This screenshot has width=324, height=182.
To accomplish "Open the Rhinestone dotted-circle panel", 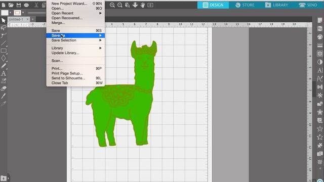I will (x=319, y=129).
